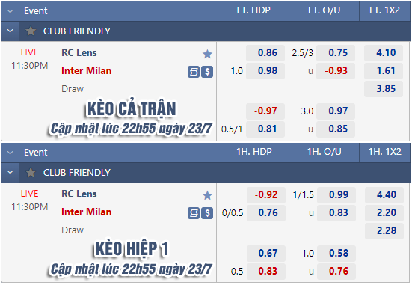Pick RC Lens full-time handicap odds 0.86
Image resolution: width=412 pixels, height=285 pixels.
point(265,53)
